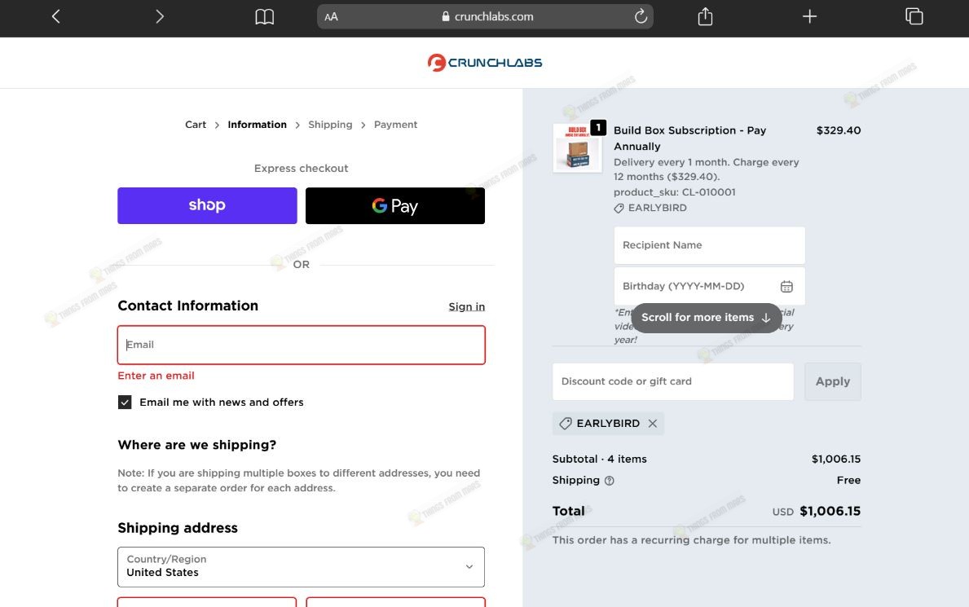The image size is (969, 607).
Task: Reload the page with the refresh icon
Action: (x=641, y=16)
